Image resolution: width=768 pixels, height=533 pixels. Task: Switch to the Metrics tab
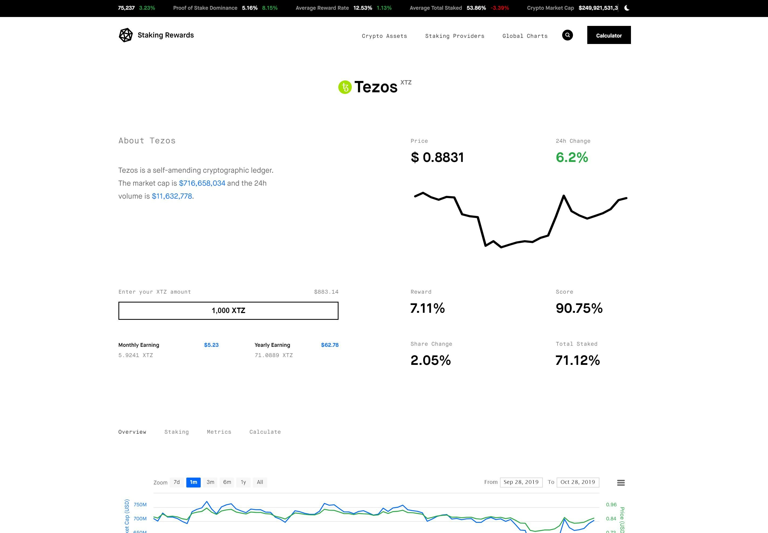pos(219,432)
